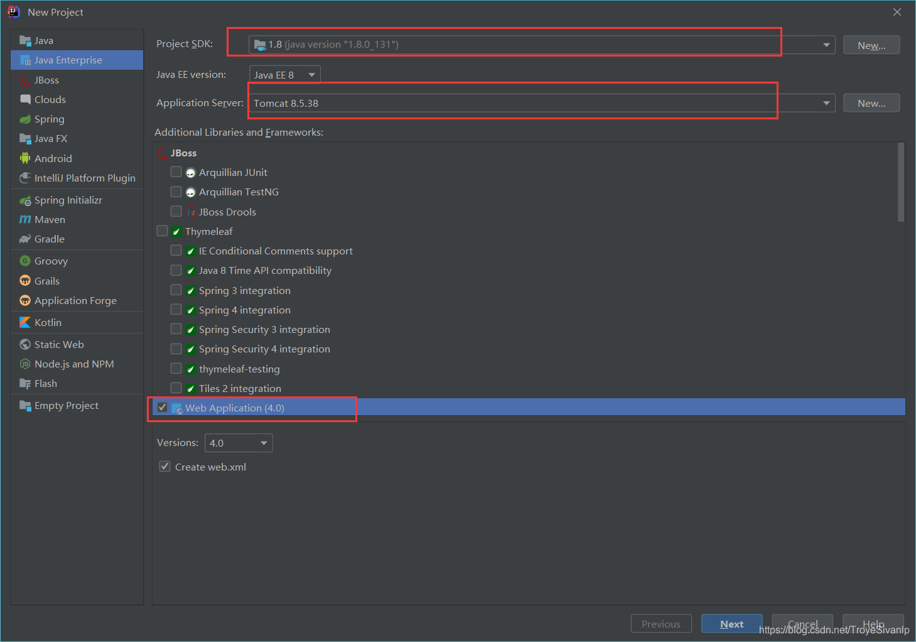Select the Web Application (4.0) row
Viewport: 916px width, 642px height.
(529, 408)
